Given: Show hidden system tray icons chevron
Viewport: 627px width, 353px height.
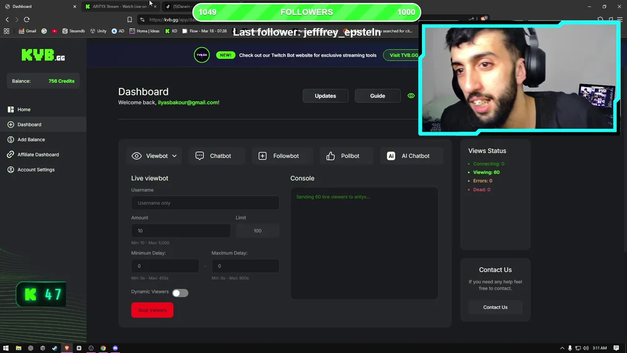Looking at the screenshot, I should point(562,348).
